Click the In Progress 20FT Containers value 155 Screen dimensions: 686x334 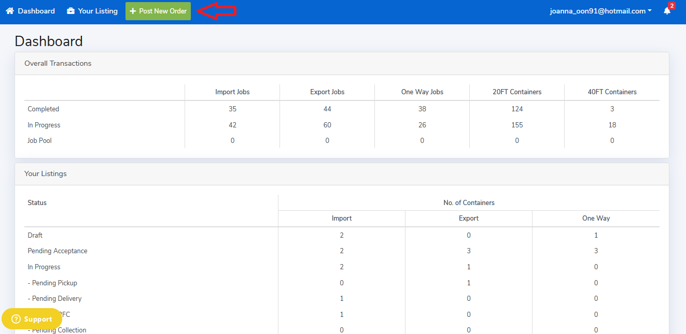click(x=517, y=125)
